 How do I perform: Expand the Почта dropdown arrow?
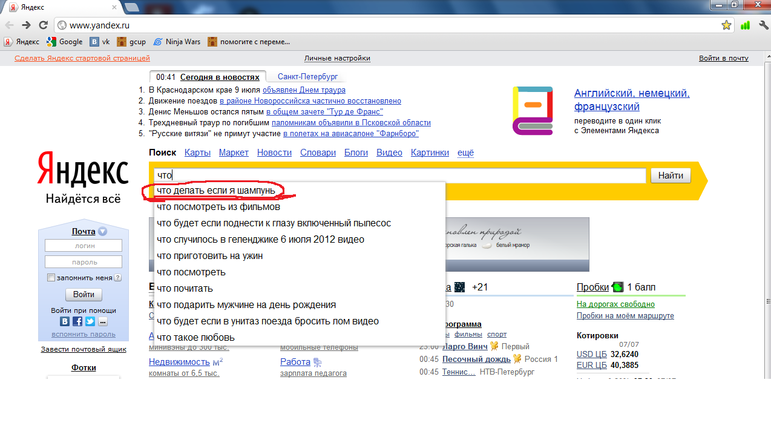103,231
